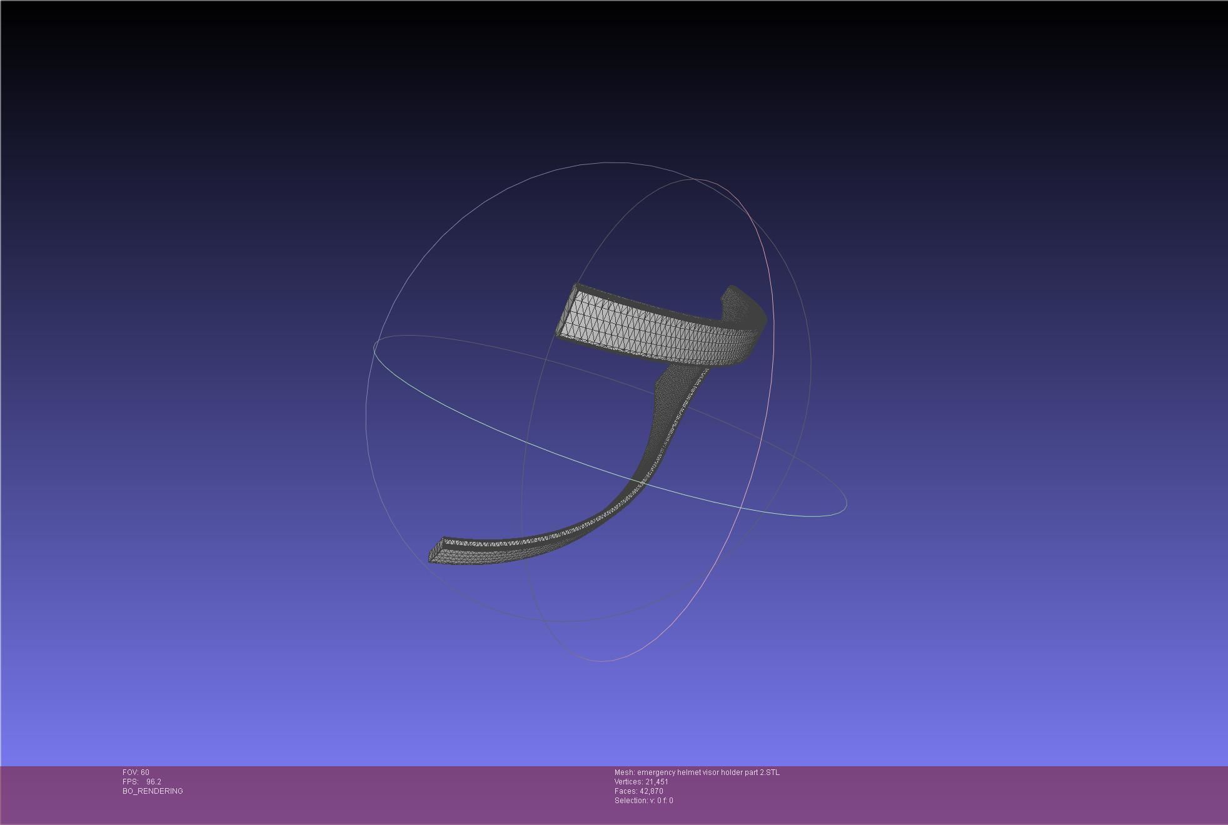Click the Faces: 42,870 info line
The height and width of the screenshot is (825, 1228).
[639, 791]
